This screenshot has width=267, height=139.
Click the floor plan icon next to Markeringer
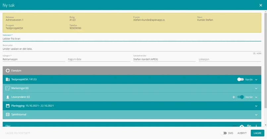(x=8, y=88)
